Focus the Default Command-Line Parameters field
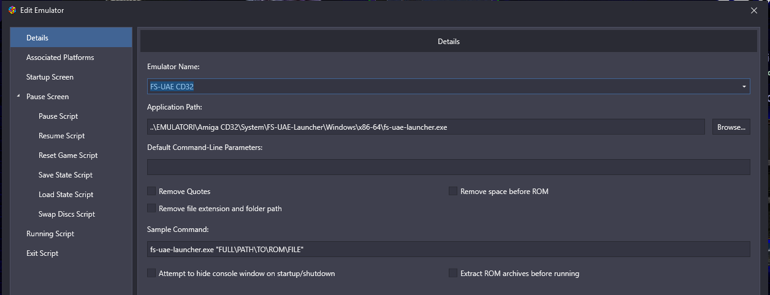This screenshot has width=770, height=295. (x=449, y=167)
